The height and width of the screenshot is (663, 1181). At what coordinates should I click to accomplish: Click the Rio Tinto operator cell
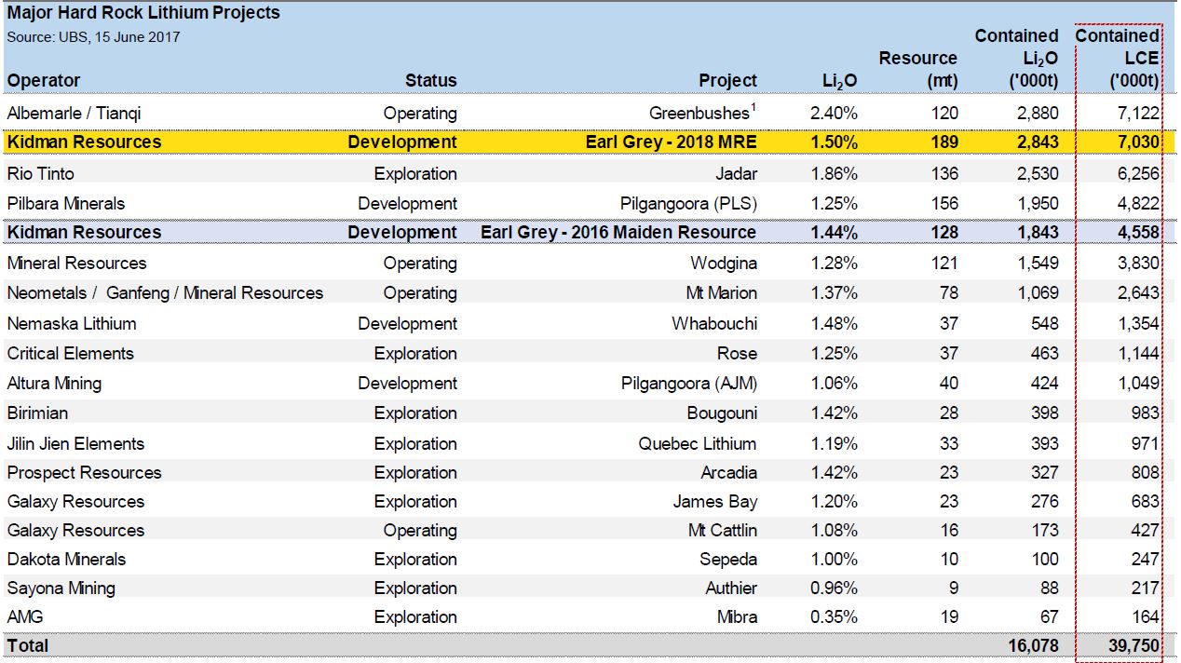pos(40,174)
